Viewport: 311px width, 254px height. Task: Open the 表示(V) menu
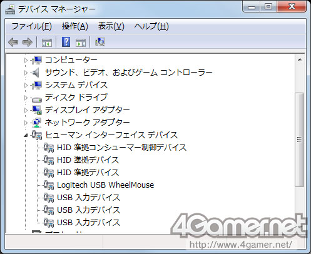click(111, 26)
